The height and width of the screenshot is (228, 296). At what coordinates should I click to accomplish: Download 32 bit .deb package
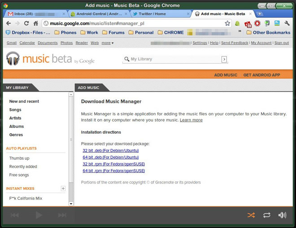(111, 150)
